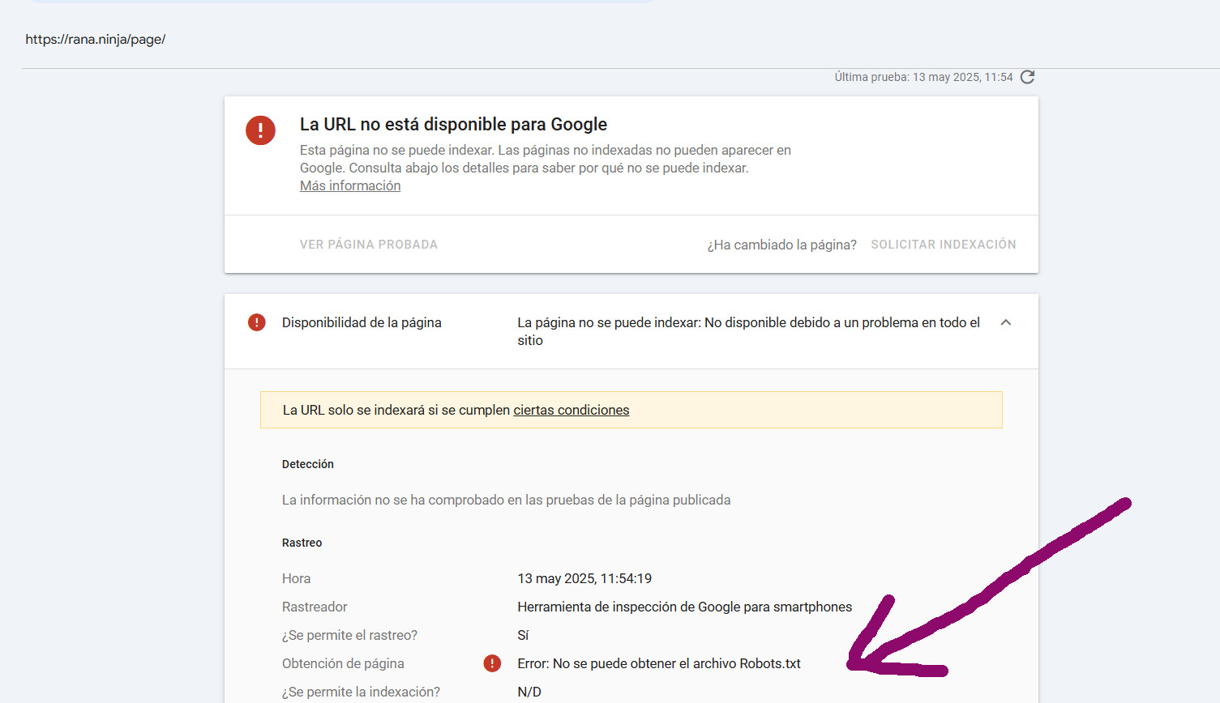Click the "VER PÁGINA PROBADA" button
Screen dimensions: 1220x703
click(369, 244)
